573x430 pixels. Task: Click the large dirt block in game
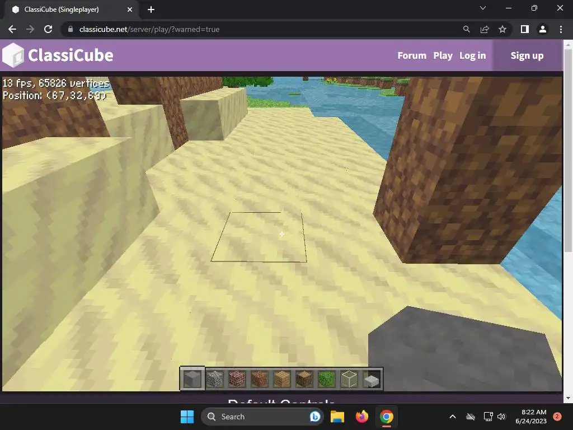coord(467,170)
